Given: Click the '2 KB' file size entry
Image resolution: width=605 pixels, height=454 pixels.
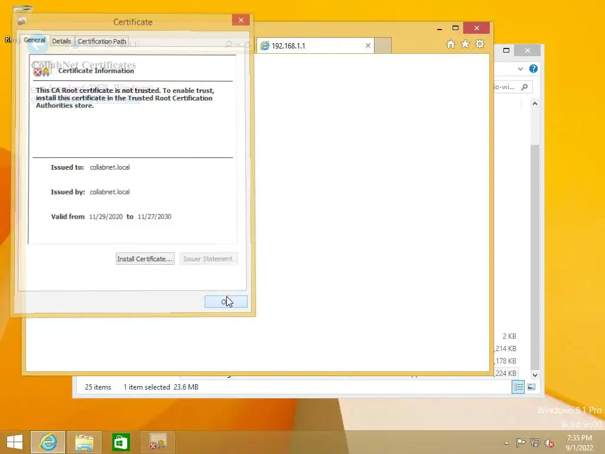Looking at the screenshot, I should 509,336.
